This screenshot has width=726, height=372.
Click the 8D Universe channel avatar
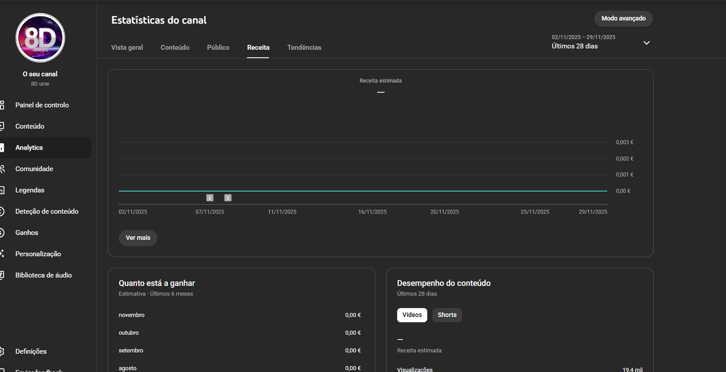point(40,38)
